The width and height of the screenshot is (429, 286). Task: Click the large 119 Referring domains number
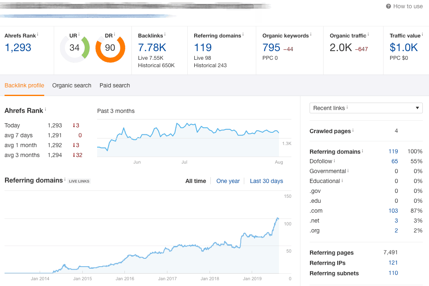point(203,47)
